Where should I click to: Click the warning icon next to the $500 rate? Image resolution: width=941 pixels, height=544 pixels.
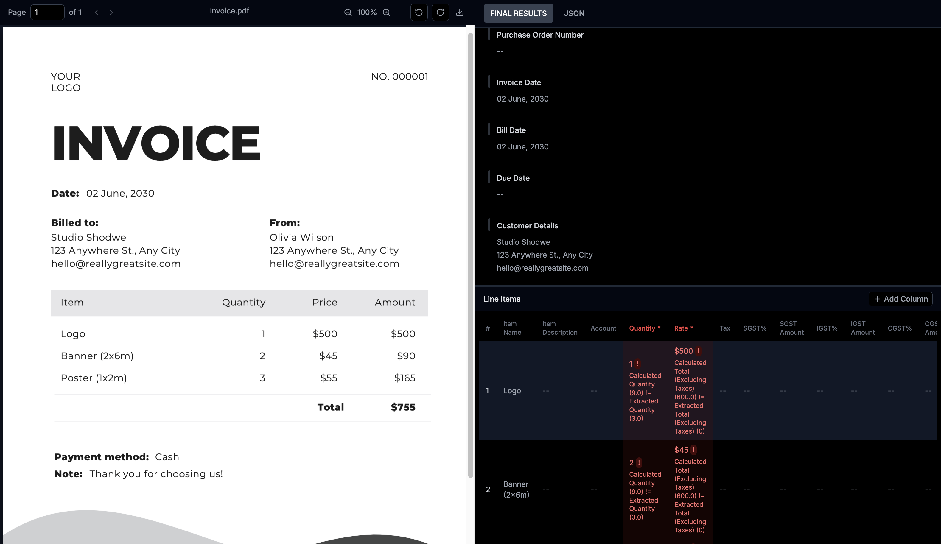[698, 350]
